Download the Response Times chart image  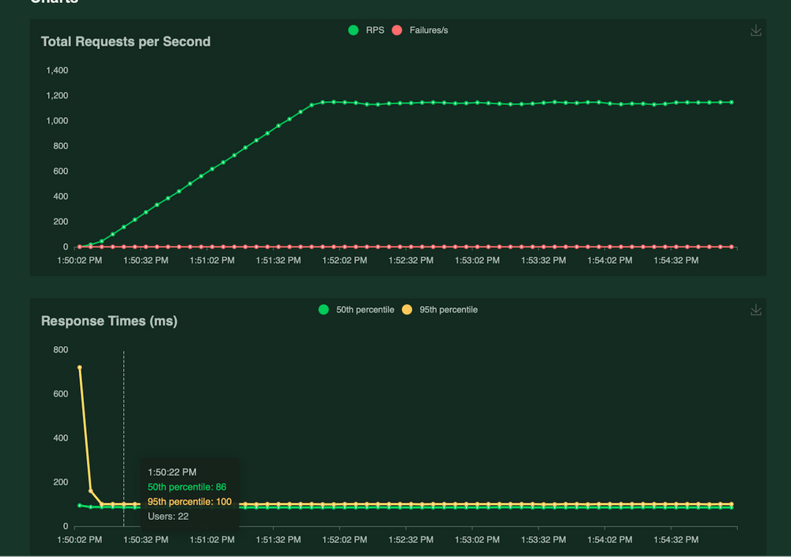coord(755,310)
